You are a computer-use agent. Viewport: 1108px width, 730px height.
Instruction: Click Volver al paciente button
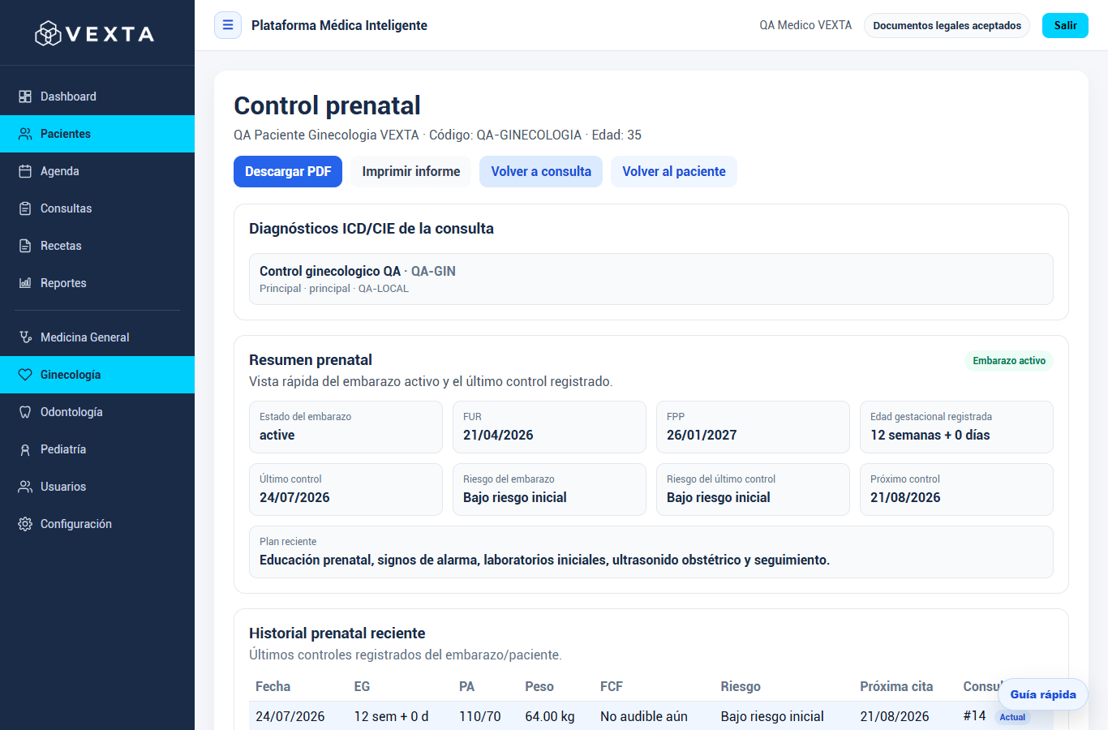pos(674,171)
